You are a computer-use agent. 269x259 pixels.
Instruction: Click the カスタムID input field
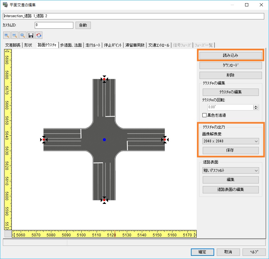point(54,25)
